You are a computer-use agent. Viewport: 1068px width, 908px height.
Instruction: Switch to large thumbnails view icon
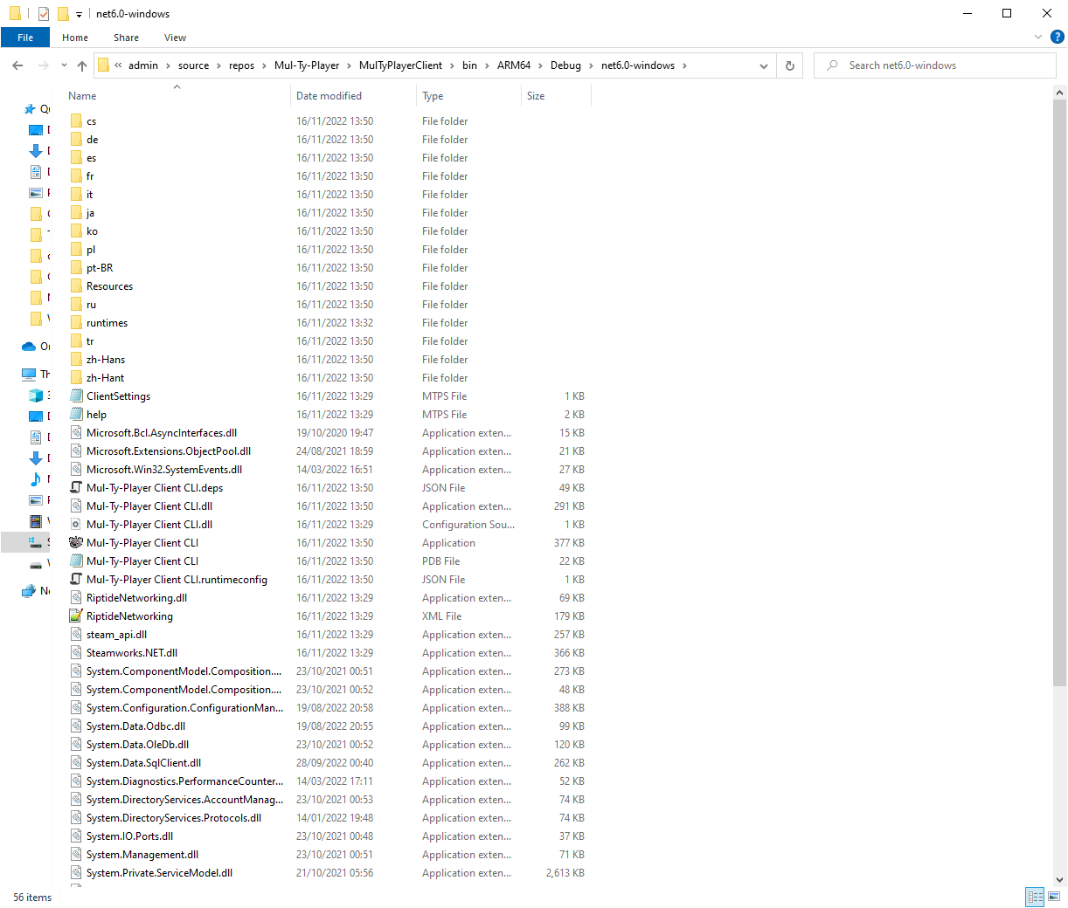point(1054,897)
